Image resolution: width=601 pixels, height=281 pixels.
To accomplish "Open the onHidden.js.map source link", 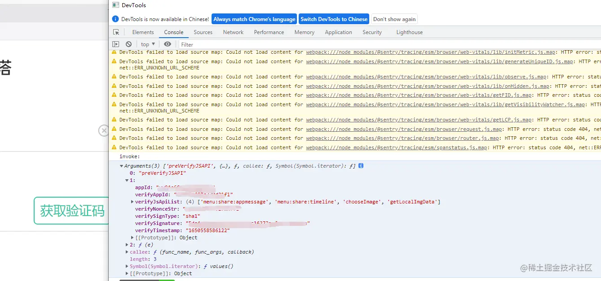I will tap(428, 86).
